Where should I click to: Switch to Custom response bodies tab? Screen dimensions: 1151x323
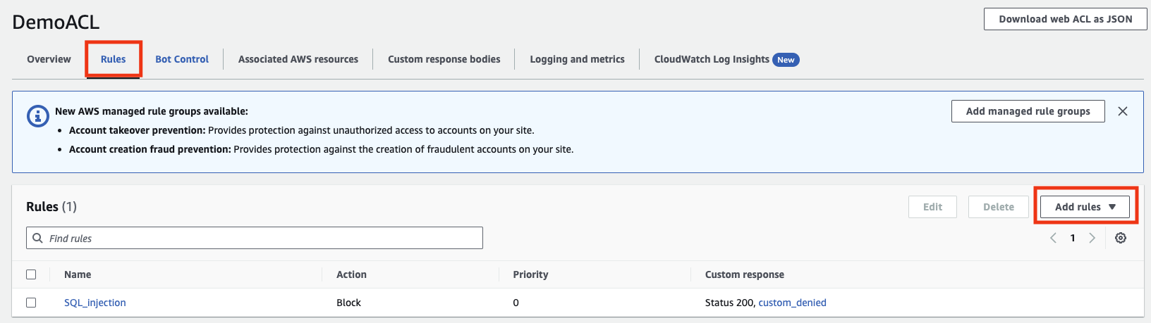pyautogui.click(x=444, y=59)
